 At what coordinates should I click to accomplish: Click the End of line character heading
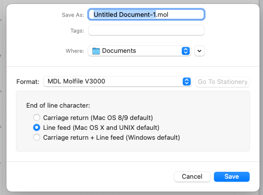[x=58, y=105]
